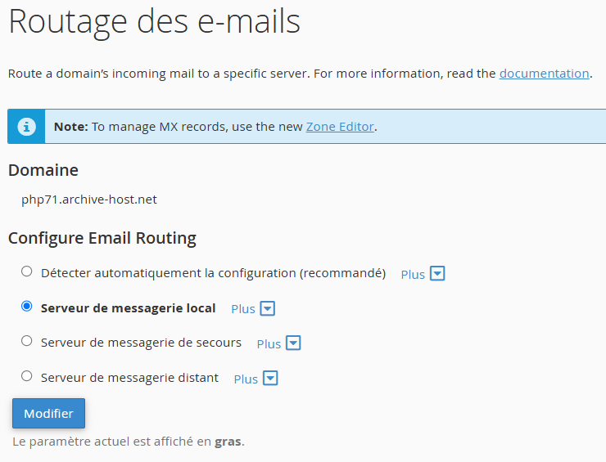Choose Serveur de messagerie distant radio
Viewport: 606px width, 462px height.
point(27,376)
